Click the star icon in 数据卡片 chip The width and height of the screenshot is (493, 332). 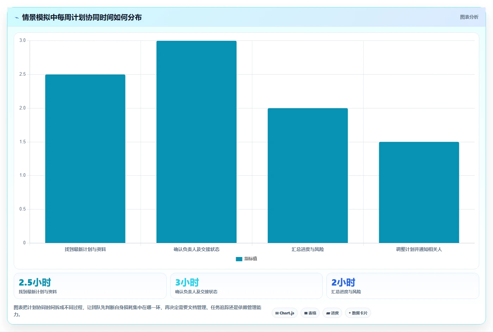click(x=350, y=313)
